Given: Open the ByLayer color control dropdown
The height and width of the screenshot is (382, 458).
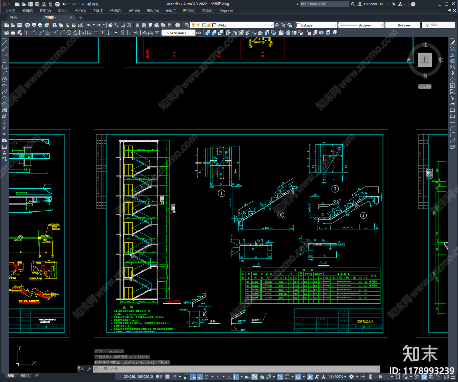Looking at the screenshot, I should point(316,25).
